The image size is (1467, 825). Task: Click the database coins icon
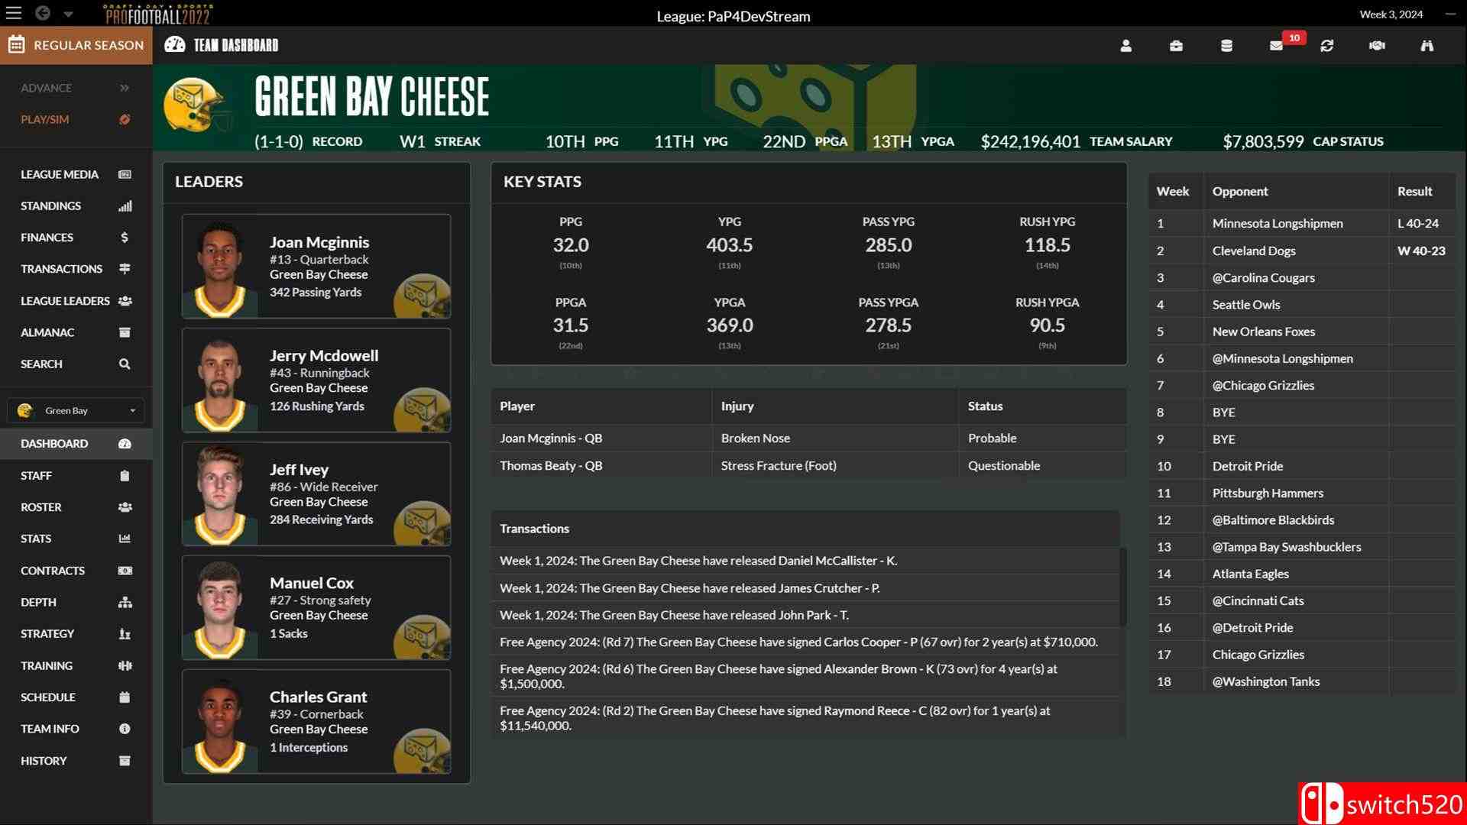coord(1226,46)
